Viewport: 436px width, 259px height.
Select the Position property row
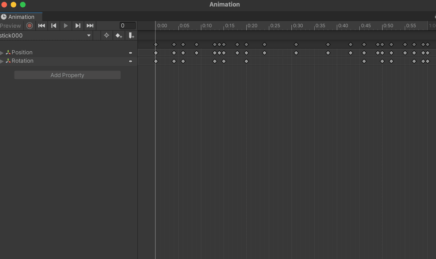69,52
